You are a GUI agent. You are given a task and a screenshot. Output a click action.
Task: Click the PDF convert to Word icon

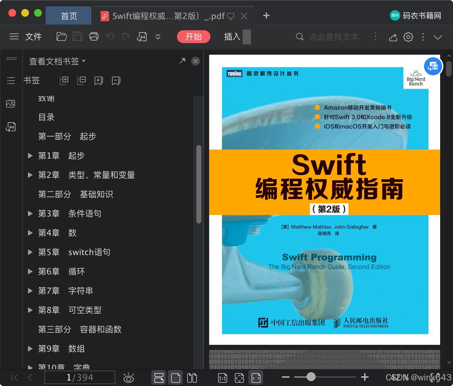(x=142, y=37)
